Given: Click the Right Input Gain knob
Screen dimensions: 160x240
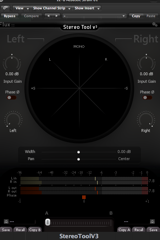Looking at the screenshot, I should click(x=146, y=62).
